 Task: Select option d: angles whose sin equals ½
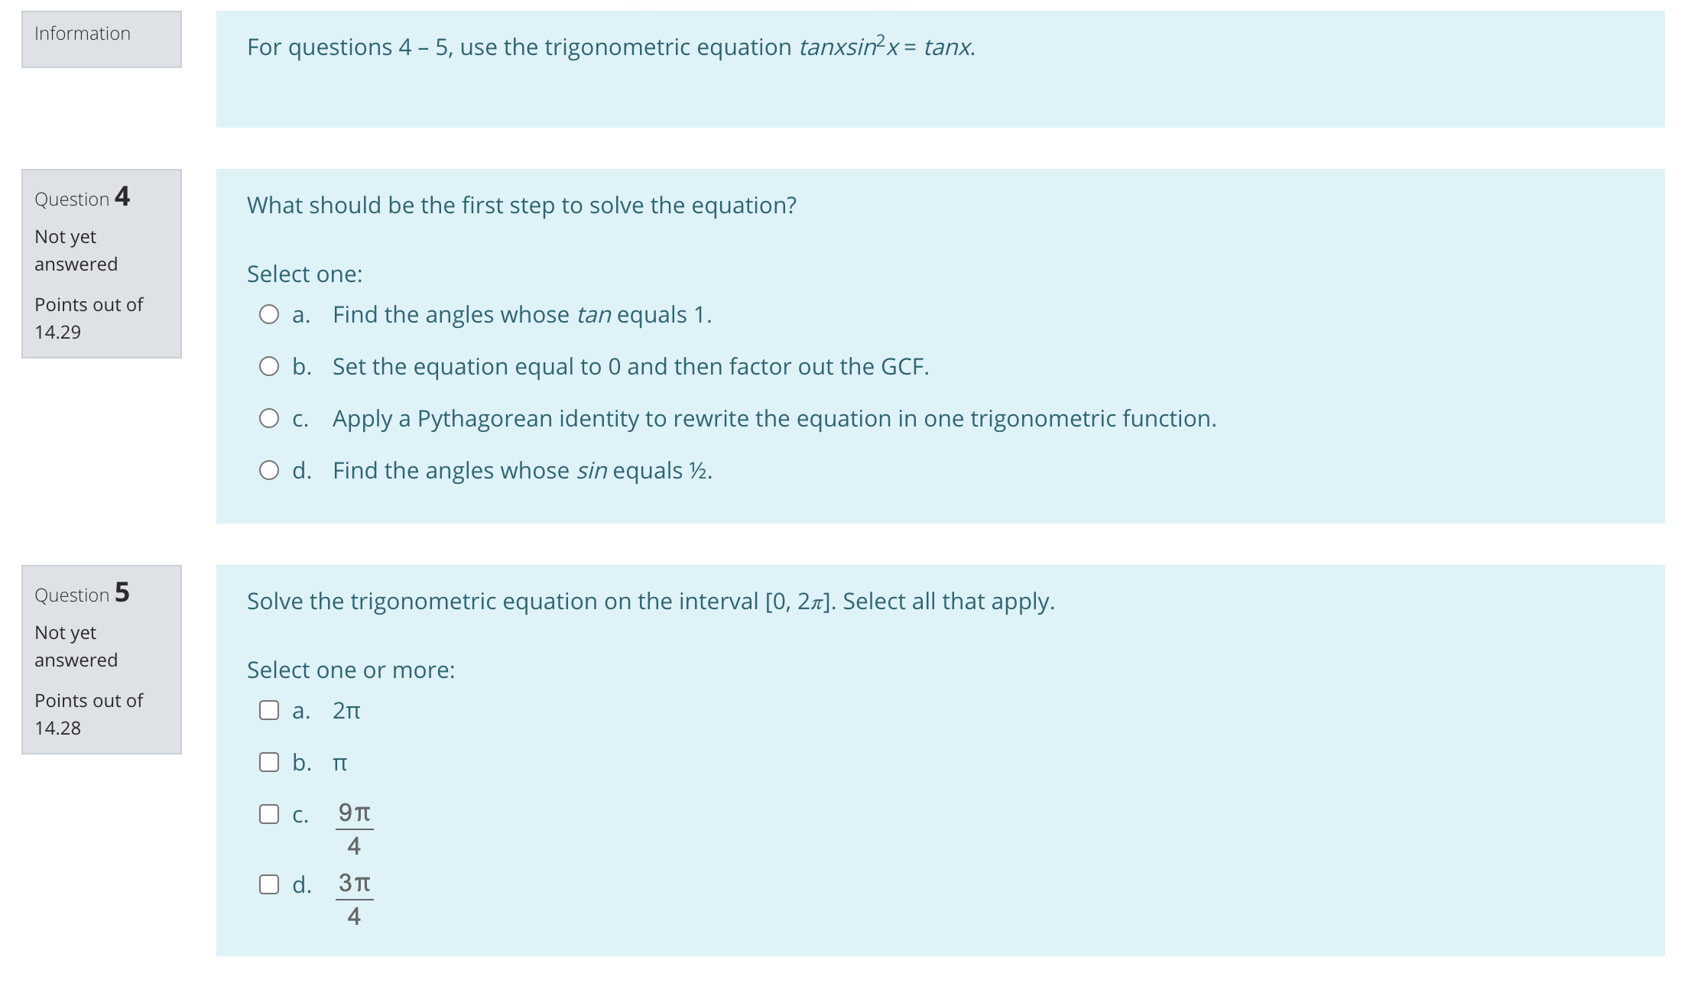[269, 470]
